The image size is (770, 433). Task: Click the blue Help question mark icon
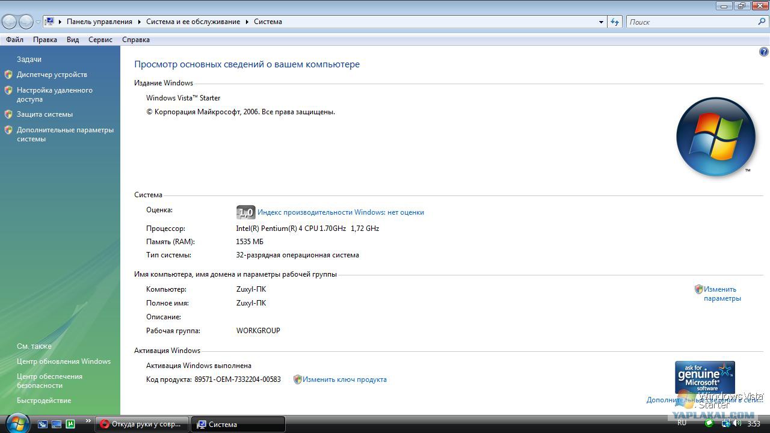point(764,52)
